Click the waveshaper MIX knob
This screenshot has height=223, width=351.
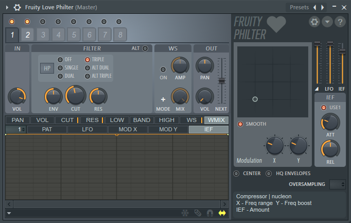[x=180, y=96]
